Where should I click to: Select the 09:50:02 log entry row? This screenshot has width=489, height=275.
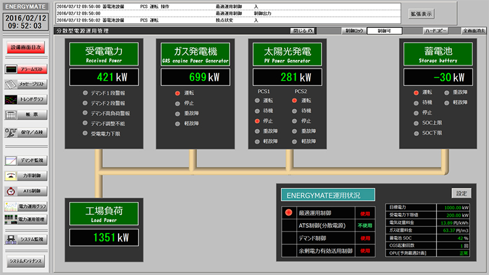(228, 20)
